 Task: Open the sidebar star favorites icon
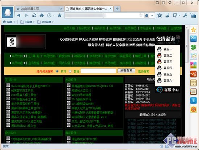(x=194, y=30)
